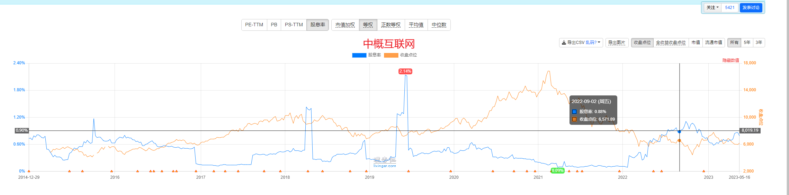Click the 5421 followers count
Viewport: 789px width, 195px height.
[x=730, y=8]
